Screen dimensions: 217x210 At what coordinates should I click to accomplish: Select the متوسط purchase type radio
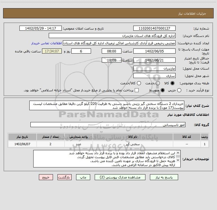(163, 90)
